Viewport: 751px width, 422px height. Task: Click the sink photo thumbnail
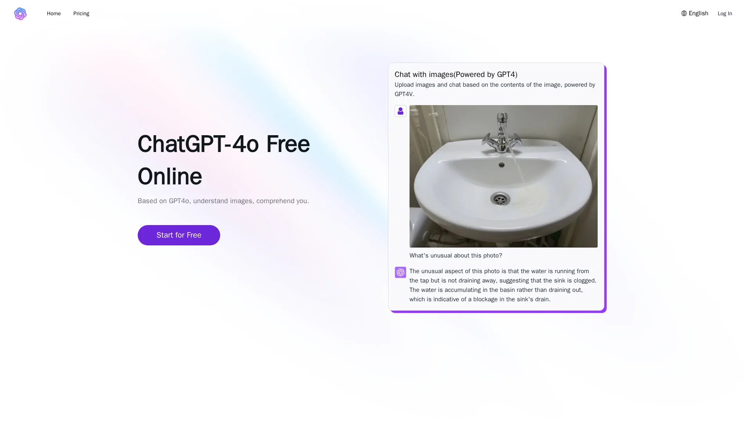(x=503, y=176)
